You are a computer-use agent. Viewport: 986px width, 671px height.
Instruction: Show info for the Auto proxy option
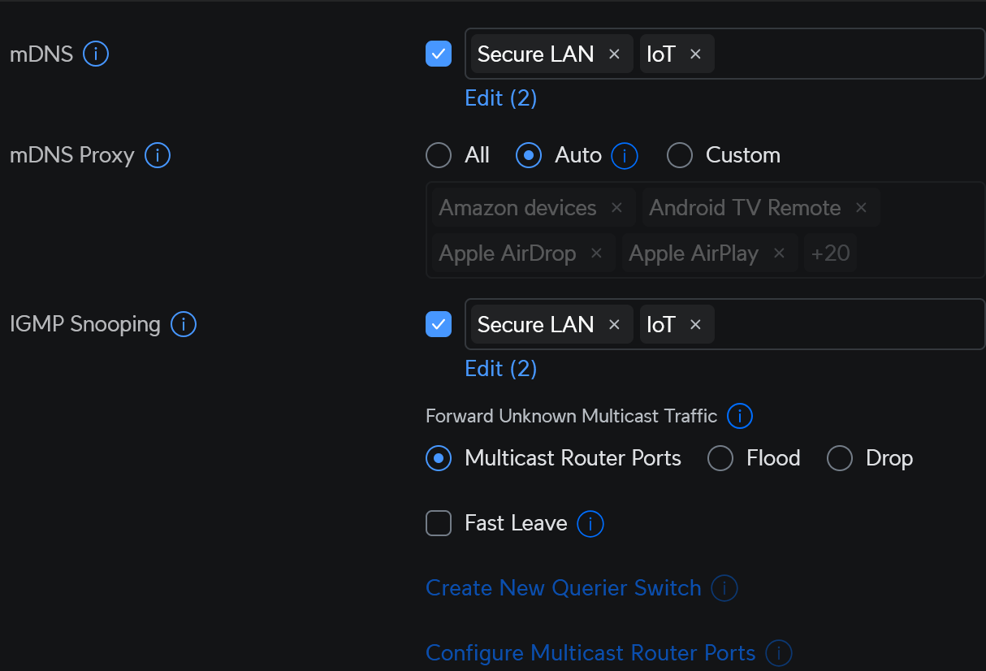625,155
